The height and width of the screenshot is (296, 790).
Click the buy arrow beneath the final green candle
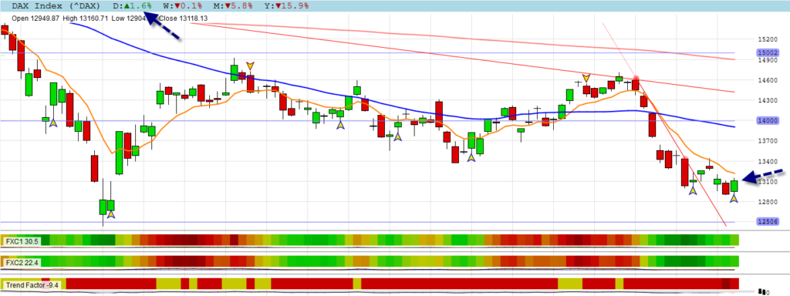pos(734,199)
